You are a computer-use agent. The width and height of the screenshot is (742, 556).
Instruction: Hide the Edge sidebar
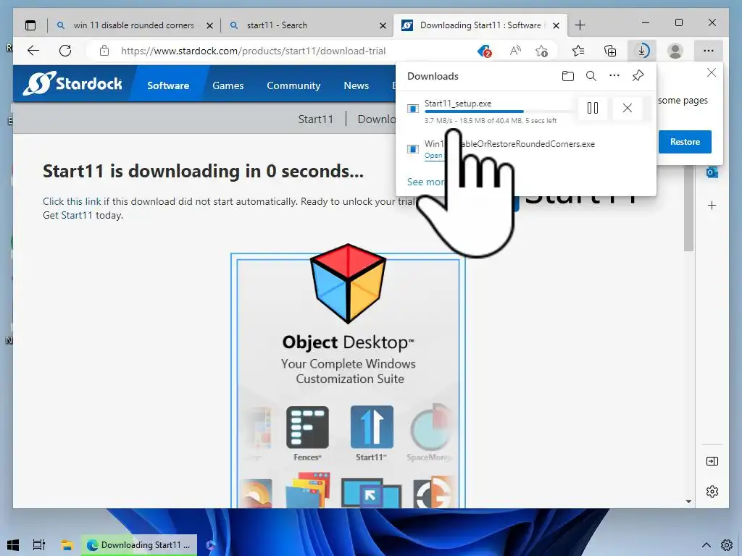[x=712, y=461]
